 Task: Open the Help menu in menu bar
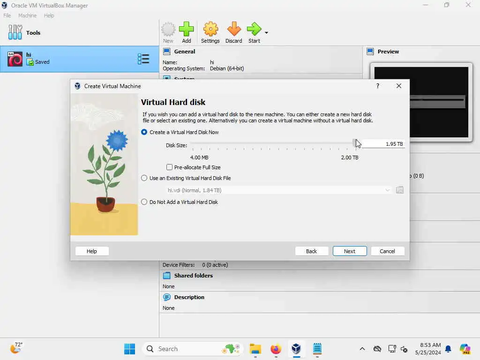(49, 15)
